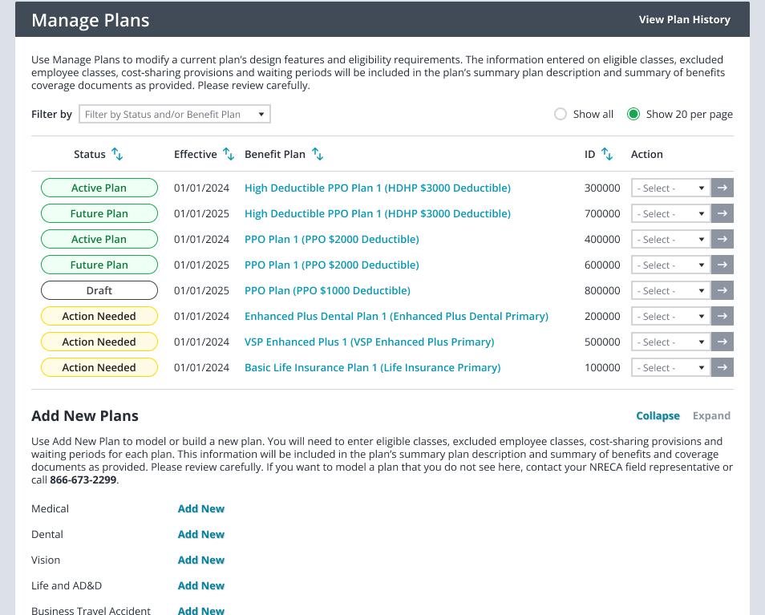Select the Show all radio option
765x615 pixels.
click(x=561, y=114)
